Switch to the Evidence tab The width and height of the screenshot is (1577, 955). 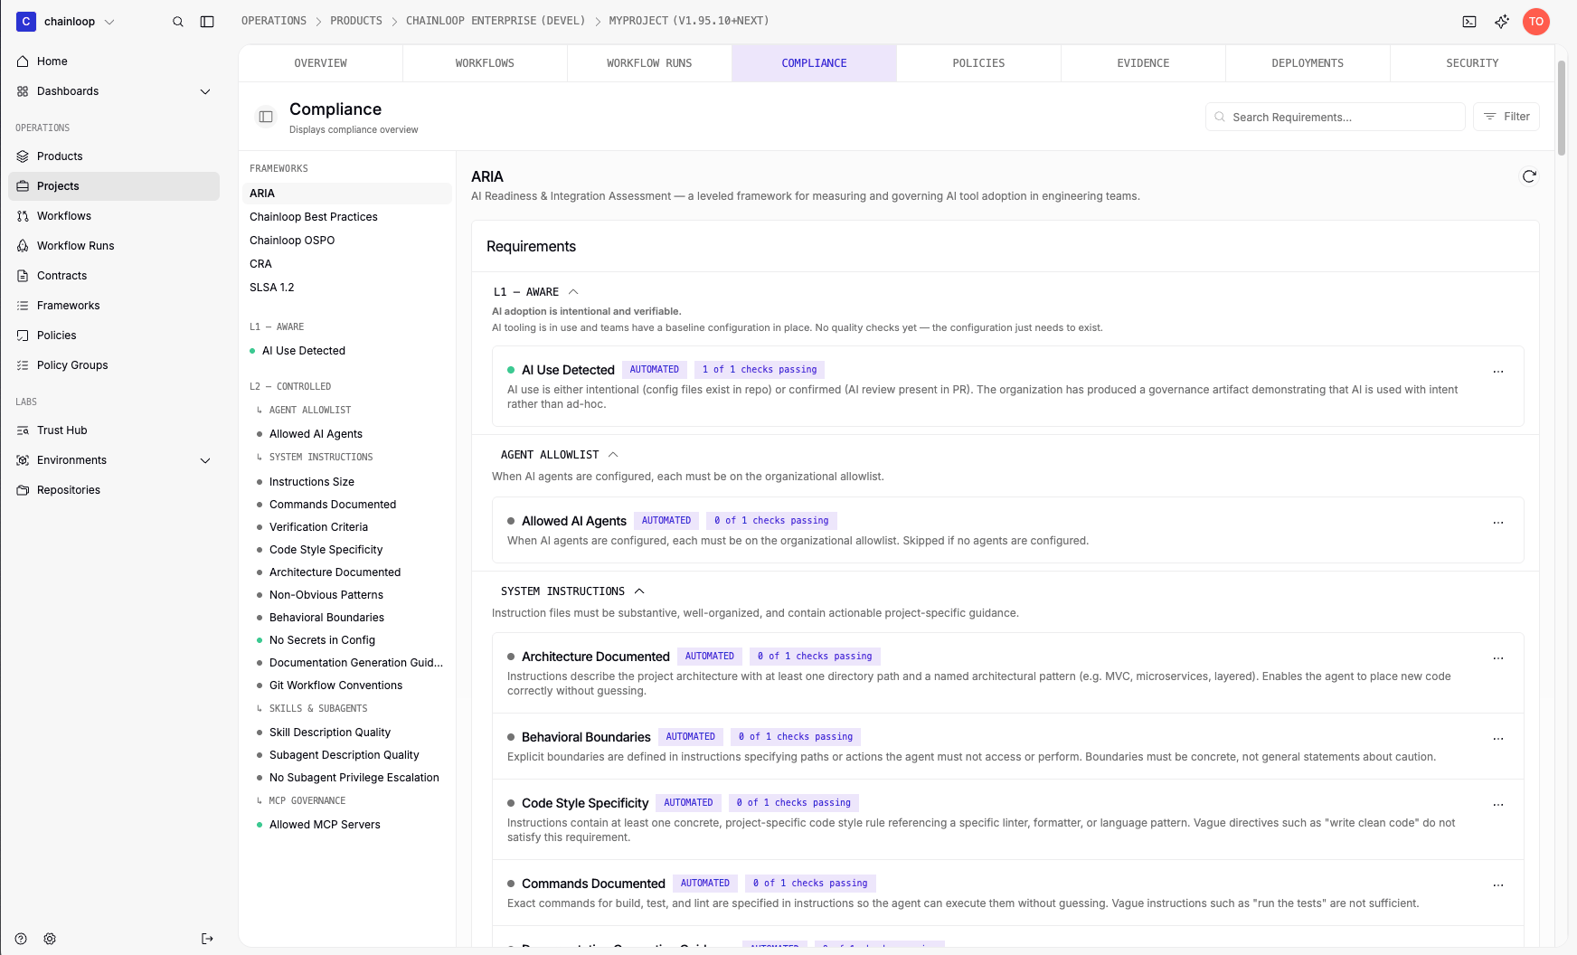click(x=1143, y=63)
